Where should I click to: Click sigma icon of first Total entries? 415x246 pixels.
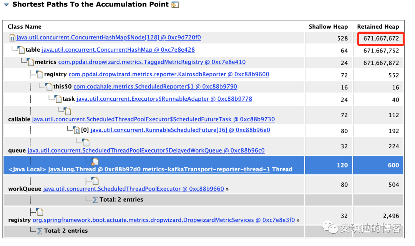(95, 200)
